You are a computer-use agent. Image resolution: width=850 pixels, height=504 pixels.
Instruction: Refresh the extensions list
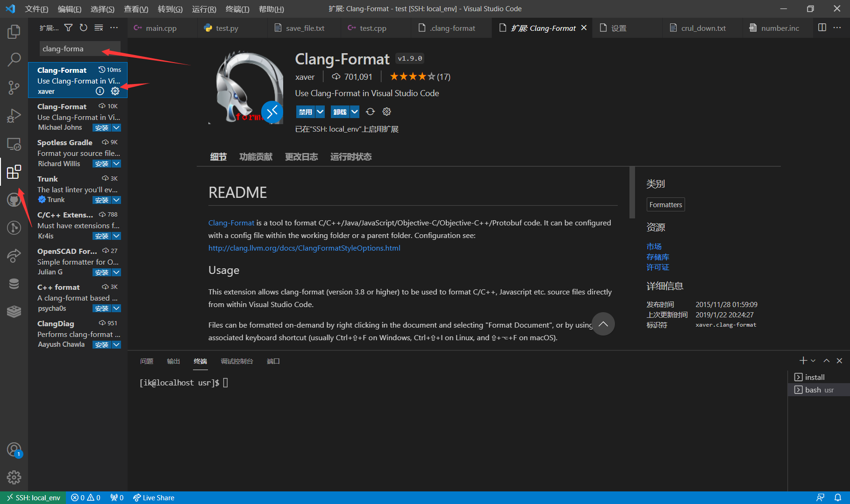(83, 28)
